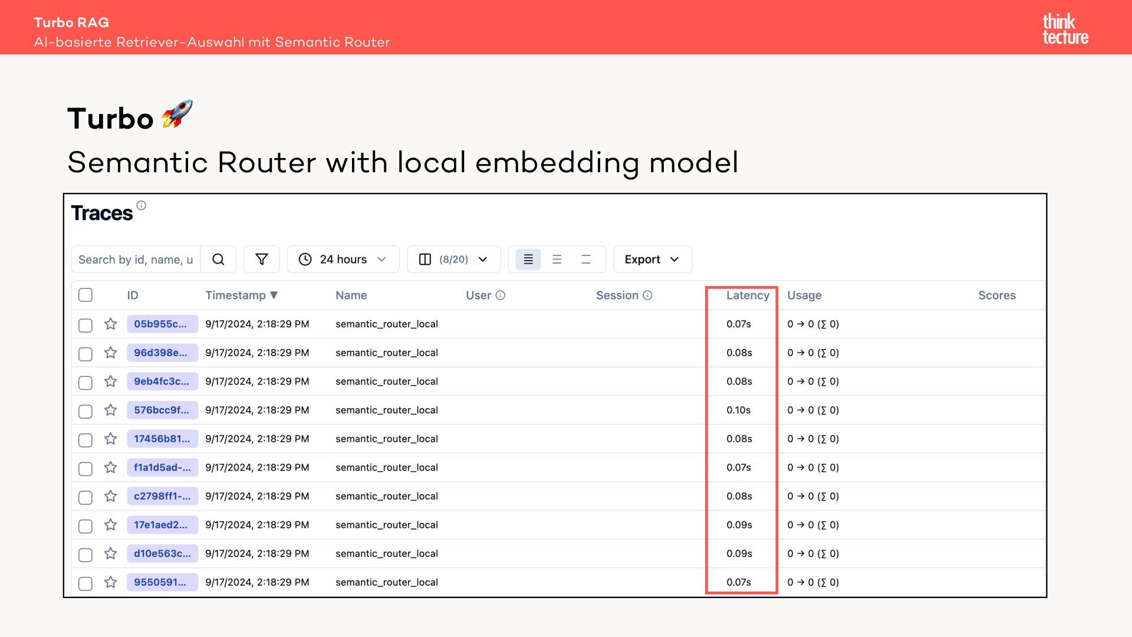Click the info icon next to Session
The width and height of the screenshot is (1132, 637).
(x=647, y=295)
